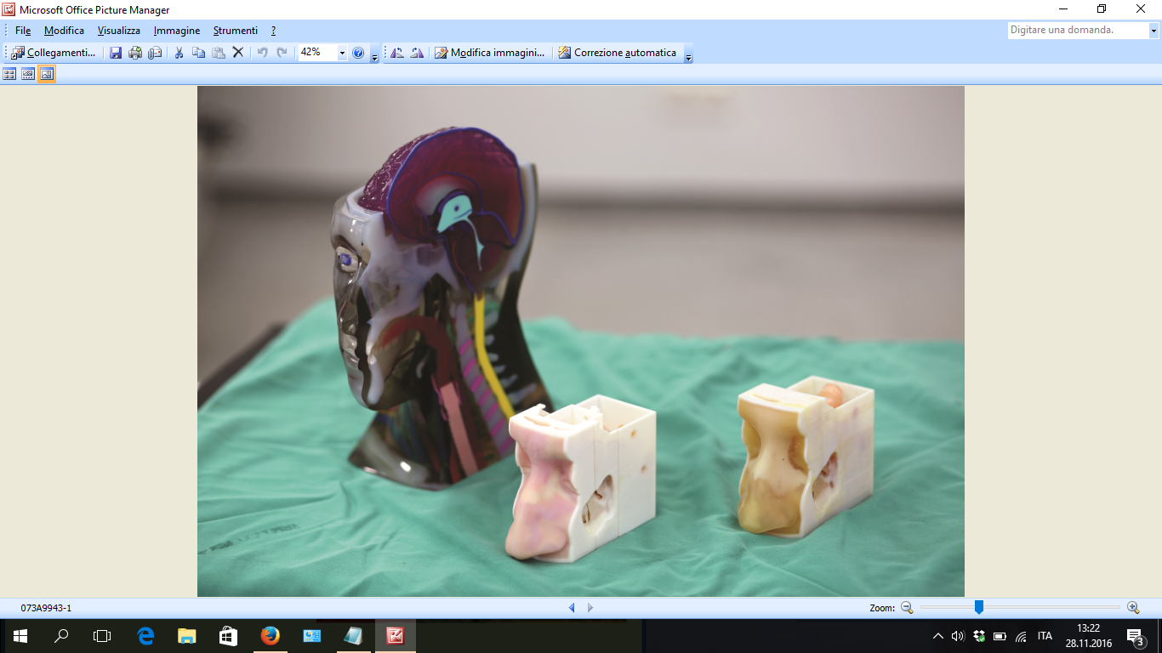Launch Microsoft Edge from the taskbar

point(145,636)
